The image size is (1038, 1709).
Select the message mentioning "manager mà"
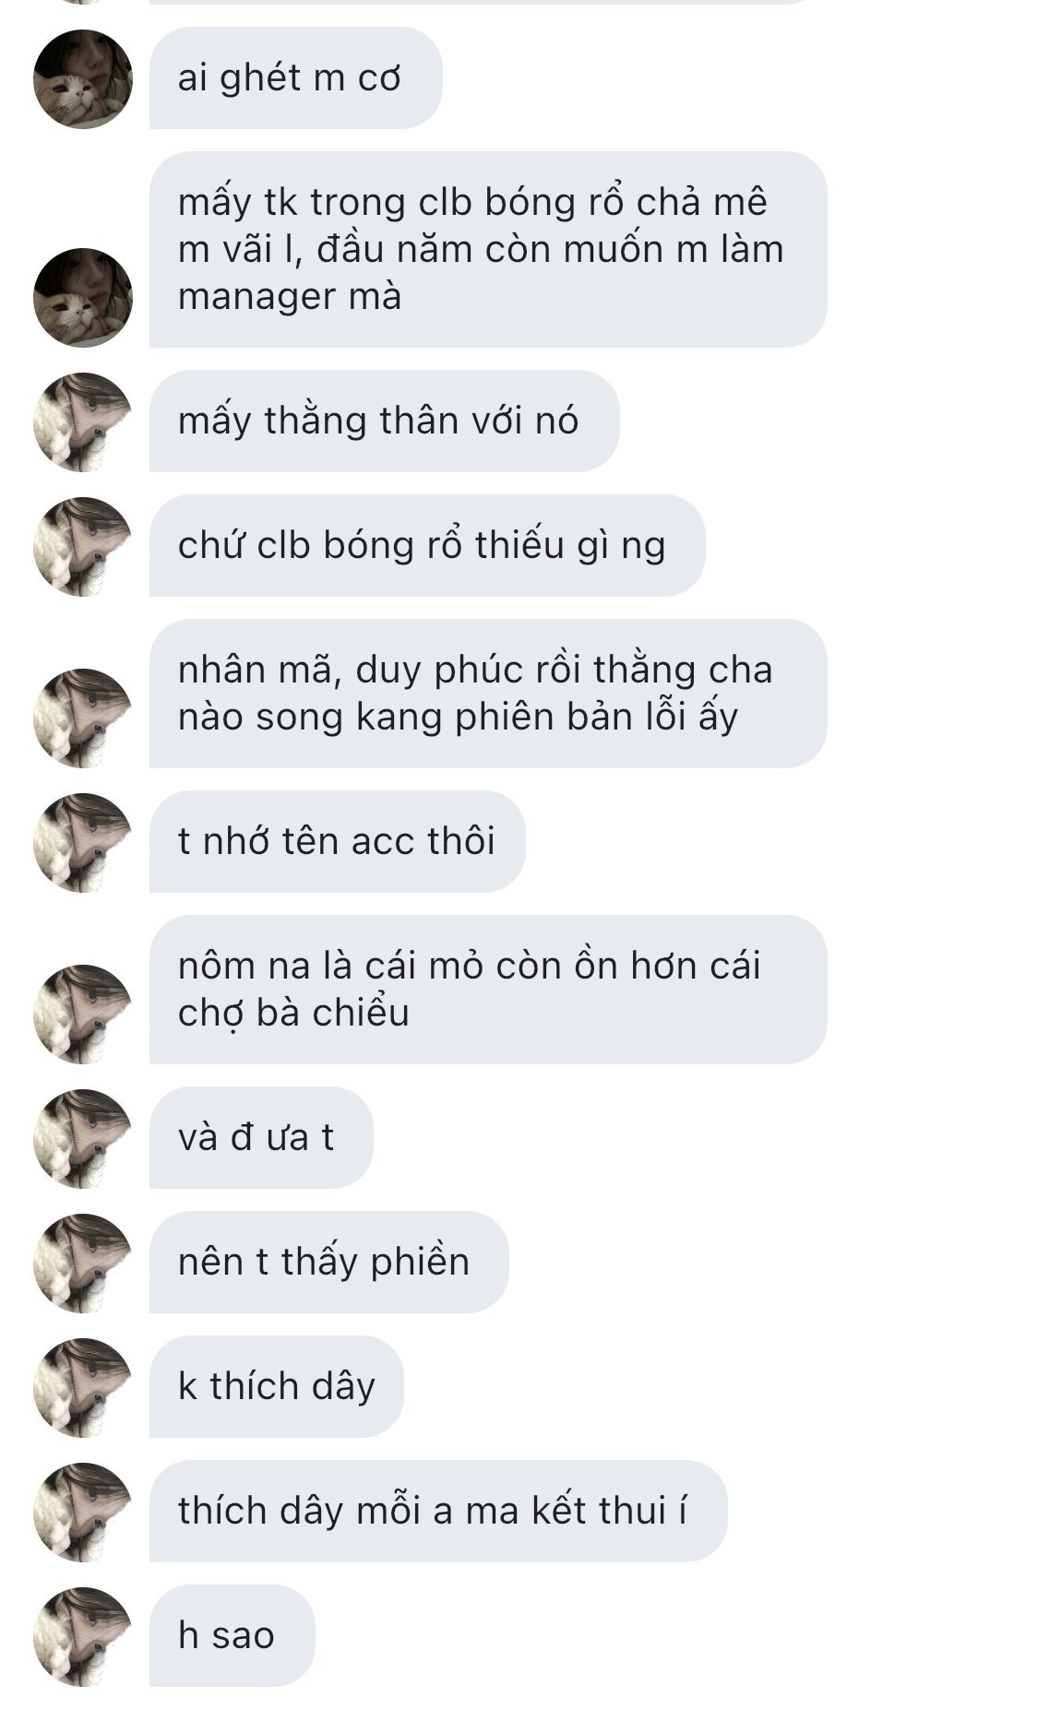[x=488, y=249]
